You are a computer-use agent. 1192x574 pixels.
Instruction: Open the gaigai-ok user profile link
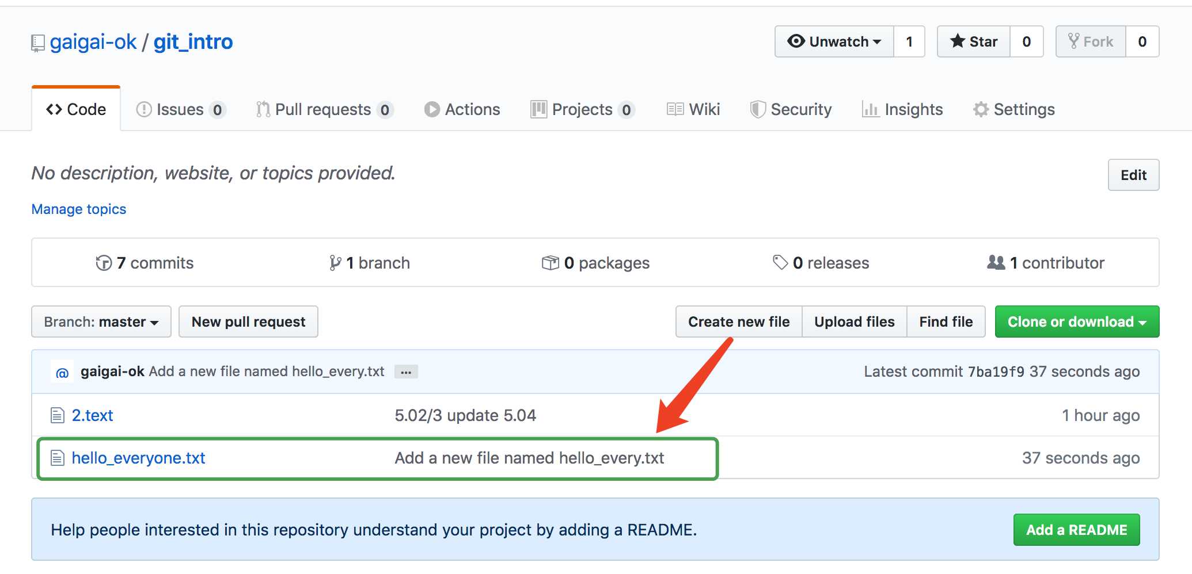(x=93, y=42)
